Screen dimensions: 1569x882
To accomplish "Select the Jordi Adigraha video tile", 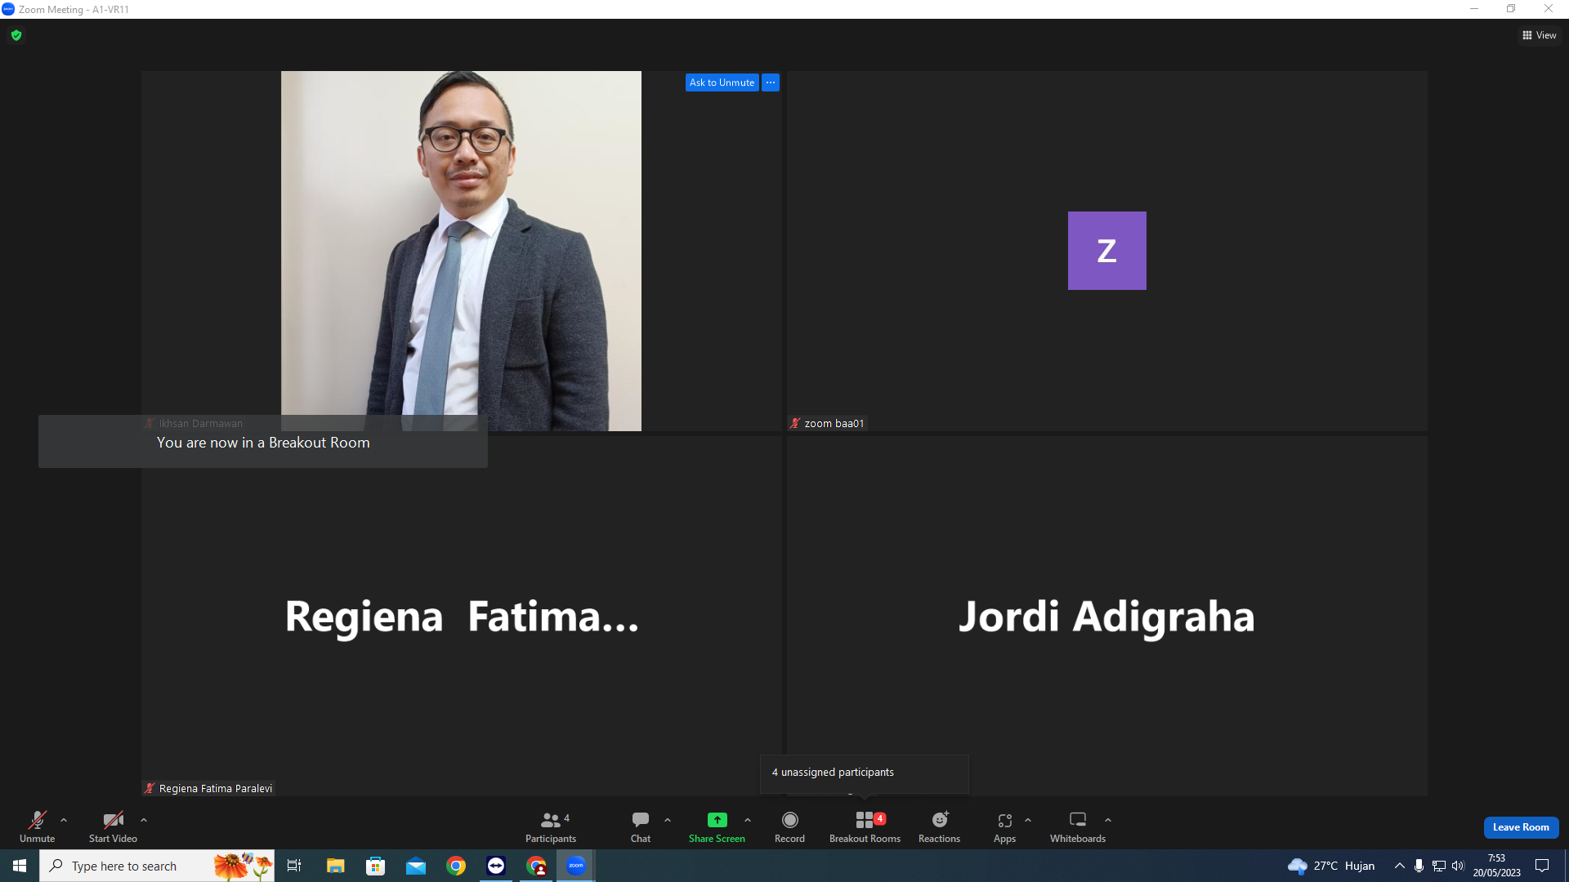I will click(1106, 616).
